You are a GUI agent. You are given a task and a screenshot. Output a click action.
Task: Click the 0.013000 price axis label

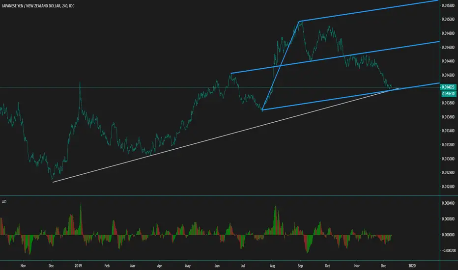pyautogui.click(x=448, y=159)
